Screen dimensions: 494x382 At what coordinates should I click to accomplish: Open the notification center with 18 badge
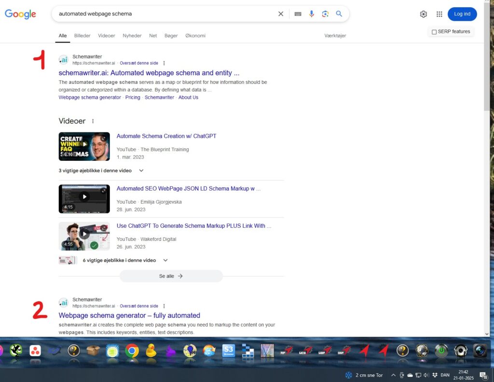click(x=483, y=375)
